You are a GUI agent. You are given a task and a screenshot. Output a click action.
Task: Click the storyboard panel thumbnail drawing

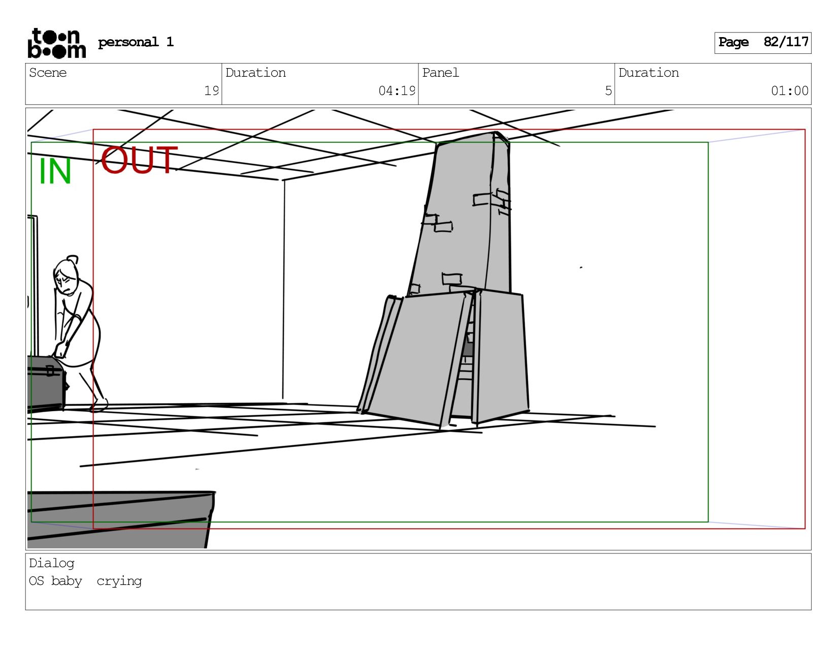click(418, 329)
